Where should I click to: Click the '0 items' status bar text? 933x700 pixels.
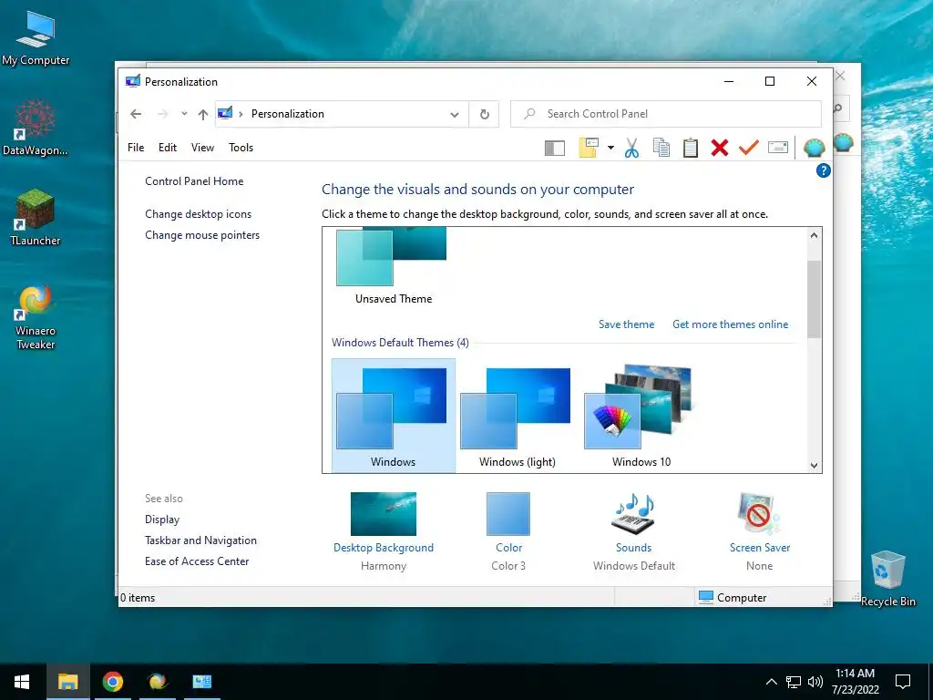[x=138, y=598]
